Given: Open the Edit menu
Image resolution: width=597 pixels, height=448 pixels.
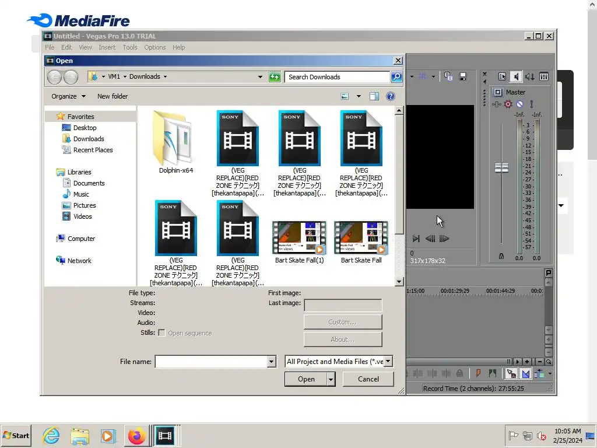Looking at the screenshot, I should (66, 47).
